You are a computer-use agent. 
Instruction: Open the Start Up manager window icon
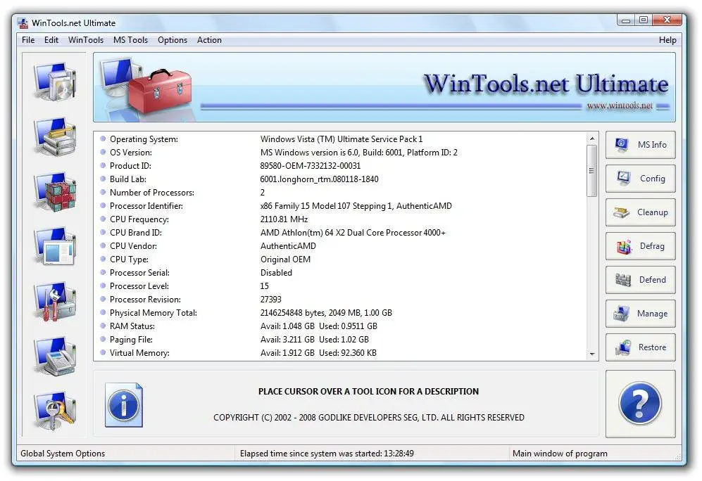55,246
